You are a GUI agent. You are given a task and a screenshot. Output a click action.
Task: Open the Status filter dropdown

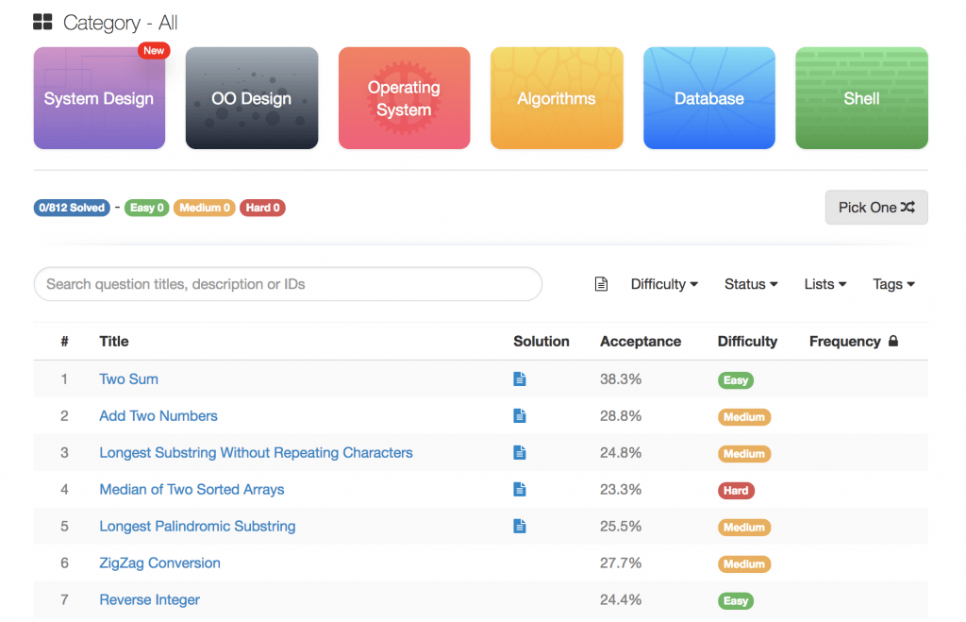pos(751,284)
